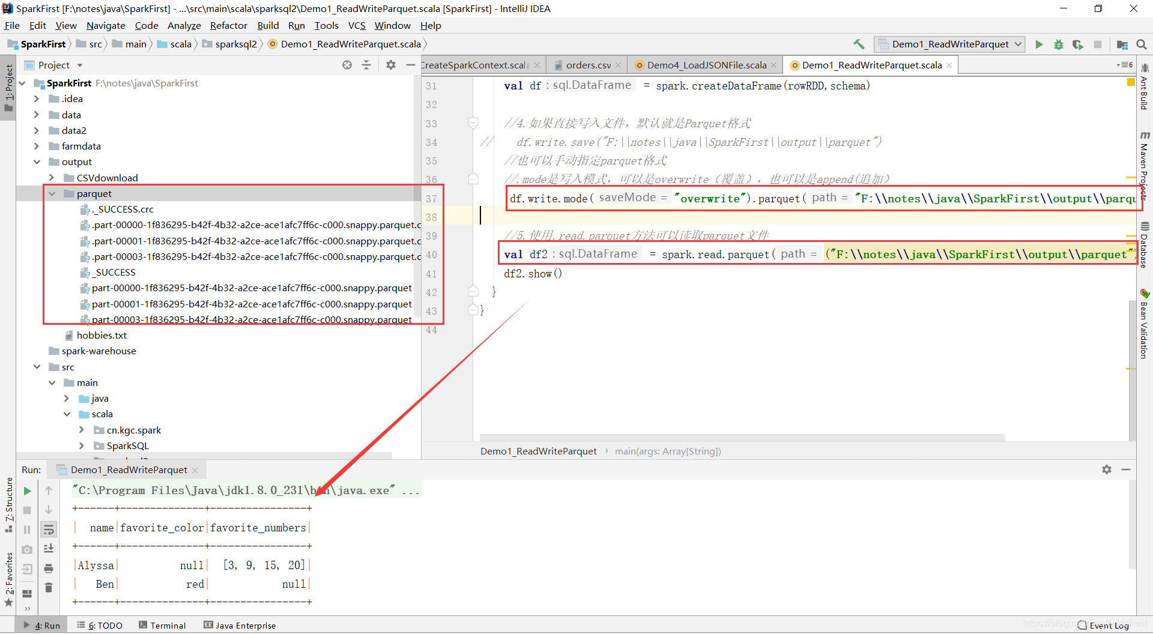Expand the cn.kgc.spark package

click(82, 430)
